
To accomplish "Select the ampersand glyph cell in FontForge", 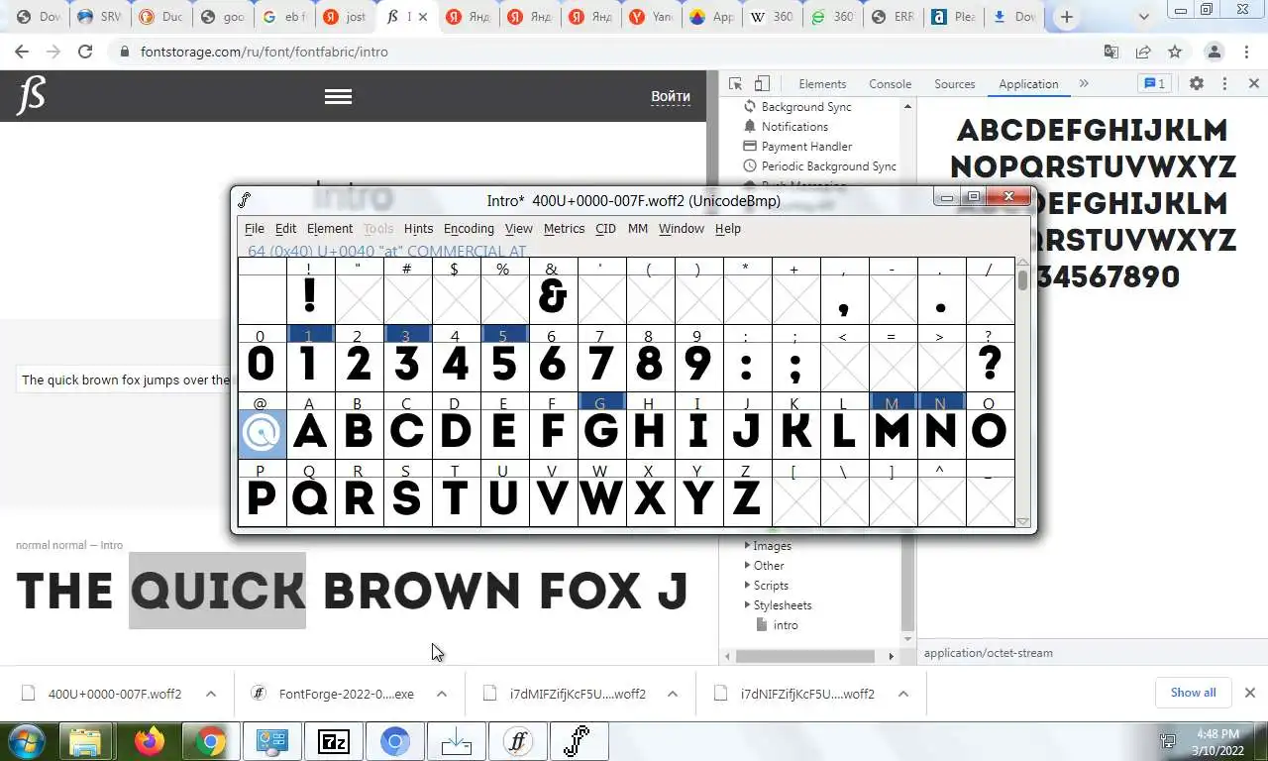I will (x=552, y=297).
